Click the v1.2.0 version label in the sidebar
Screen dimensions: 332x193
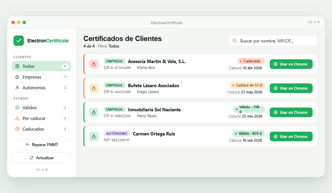coord(42,169)
